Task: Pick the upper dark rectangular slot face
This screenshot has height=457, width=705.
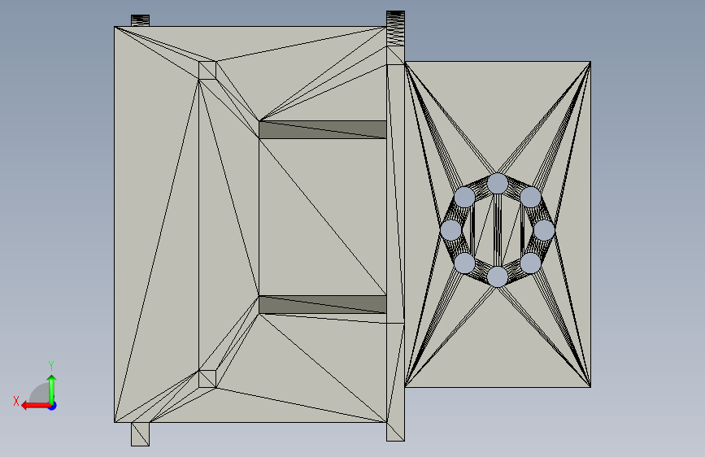Action: pos(322,129)
